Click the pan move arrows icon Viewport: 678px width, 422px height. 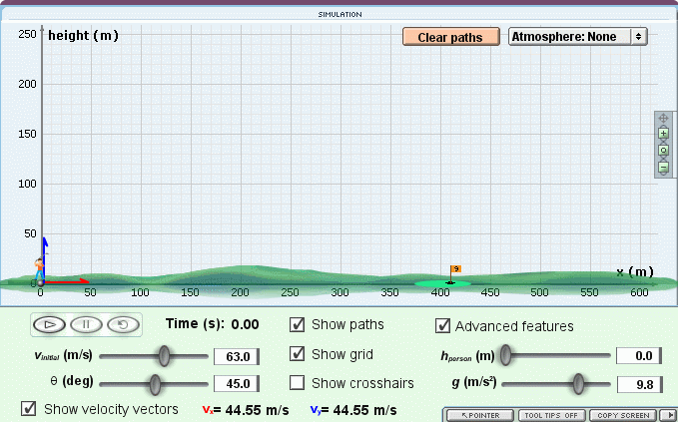point(663,118)
